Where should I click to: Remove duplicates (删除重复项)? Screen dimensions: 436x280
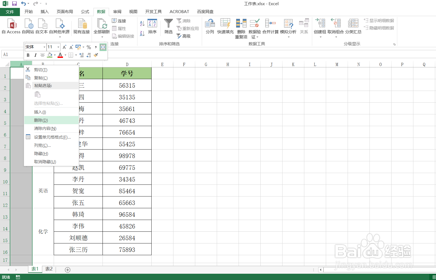[x=241, y=29]
